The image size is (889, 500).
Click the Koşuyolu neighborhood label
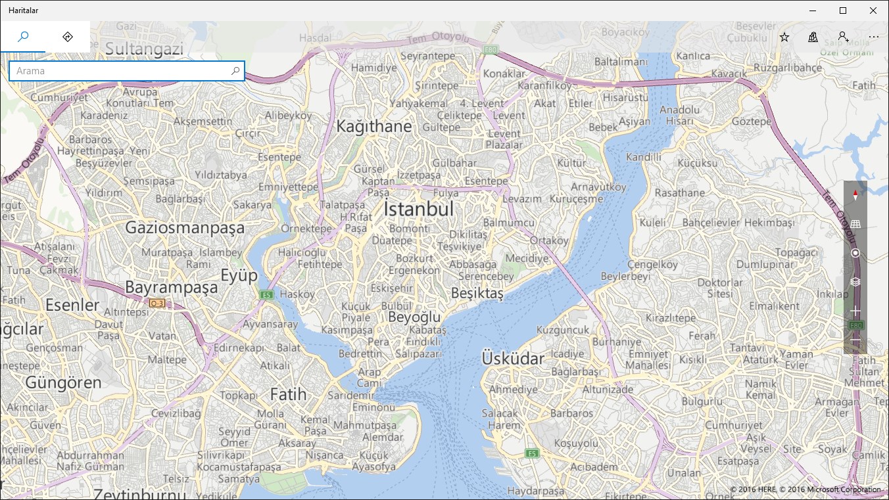[575, 443]
